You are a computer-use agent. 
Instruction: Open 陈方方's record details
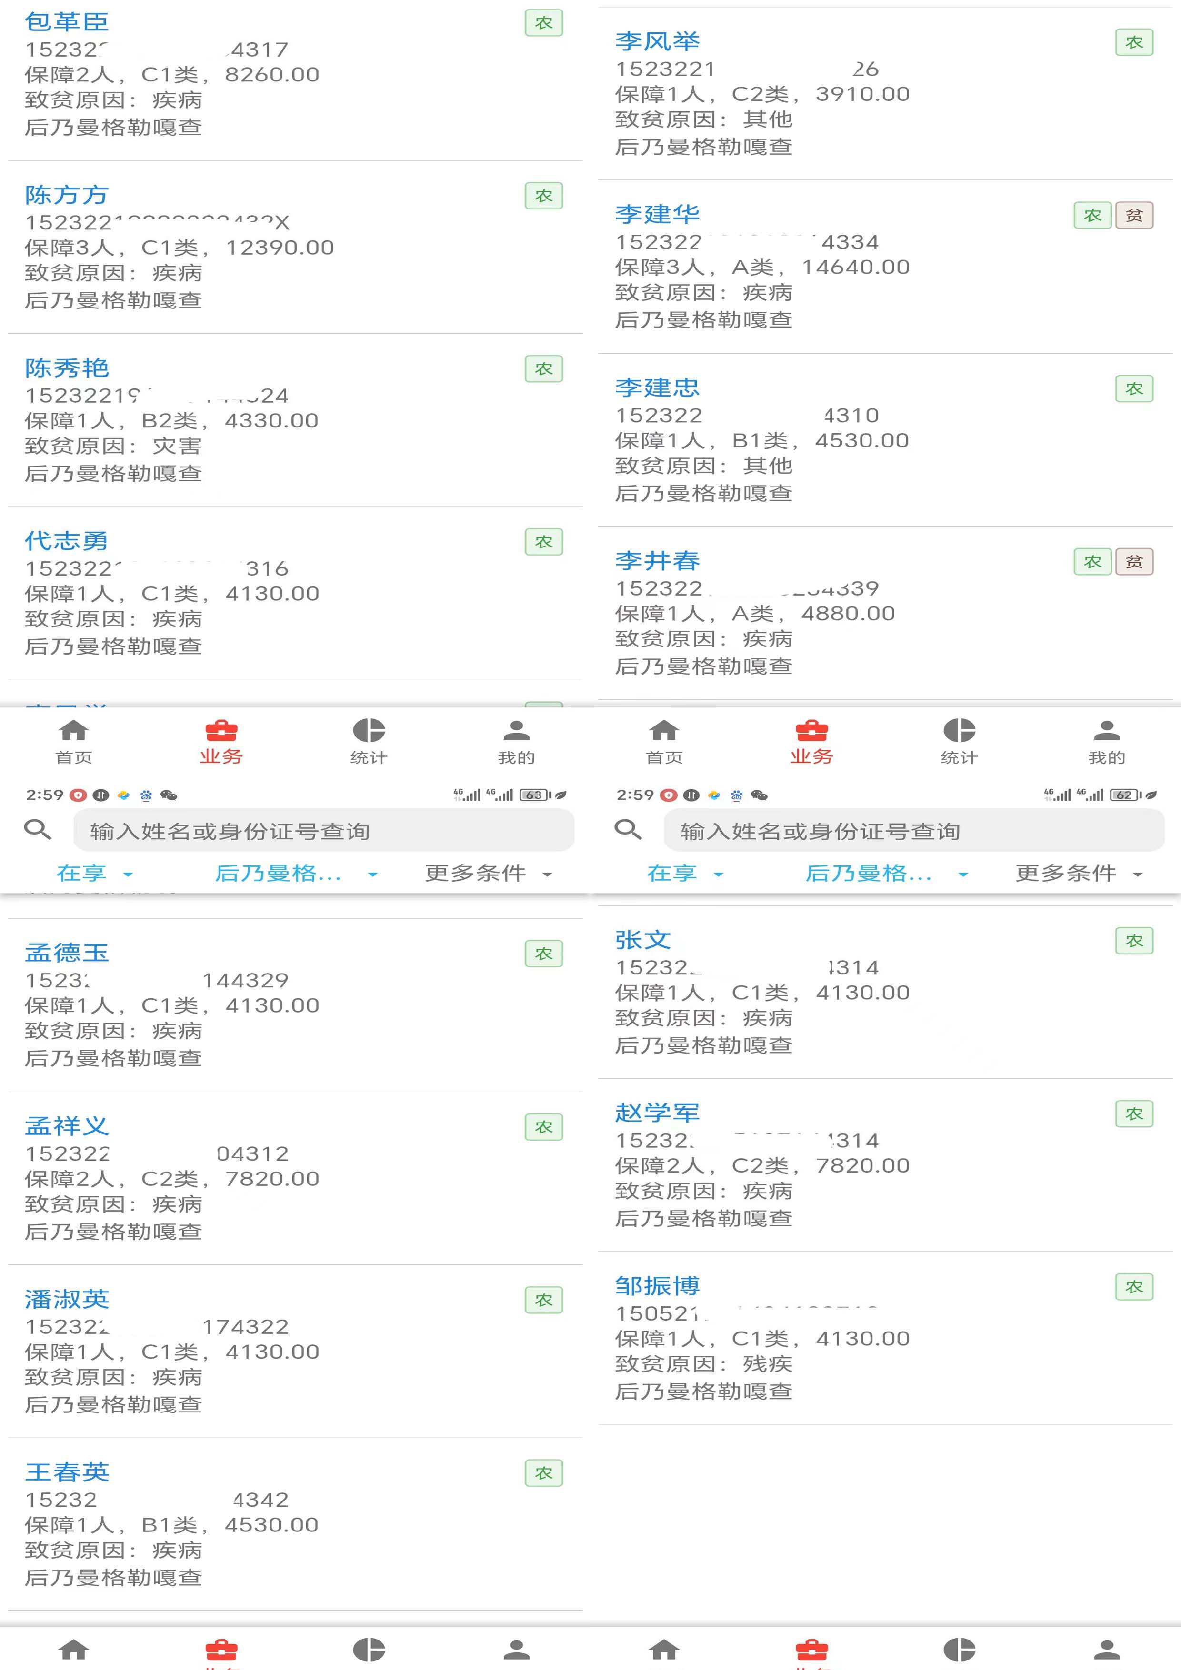(295, 247)
